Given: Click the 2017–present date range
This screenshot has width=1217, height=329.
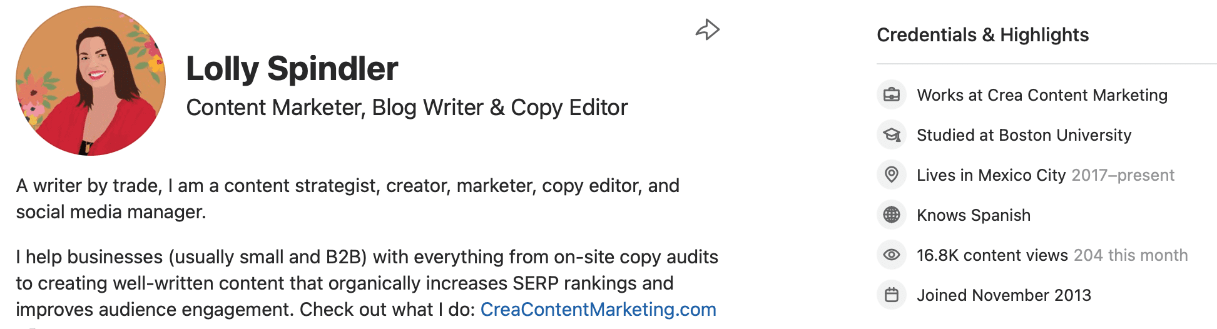Looking at the screenshot, I should click(x=1123, y=175).
